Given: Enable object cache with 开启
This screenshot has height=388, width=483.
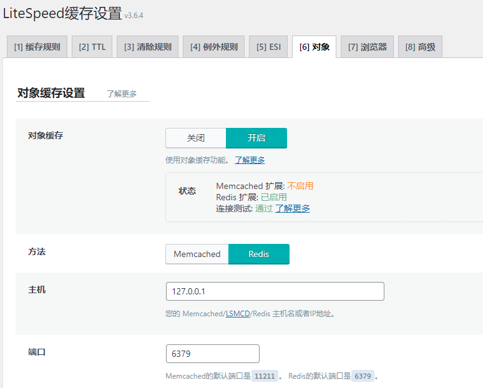Looking at the screenshot, I should [256, 138].
